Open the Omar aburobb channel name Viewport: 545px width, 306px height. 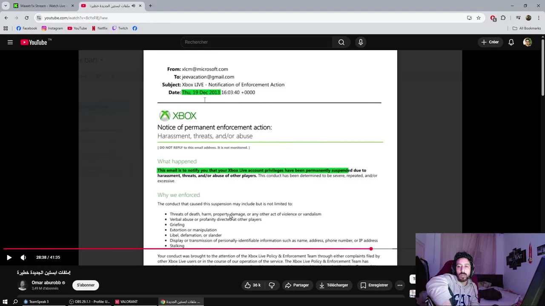coord(46,283)
